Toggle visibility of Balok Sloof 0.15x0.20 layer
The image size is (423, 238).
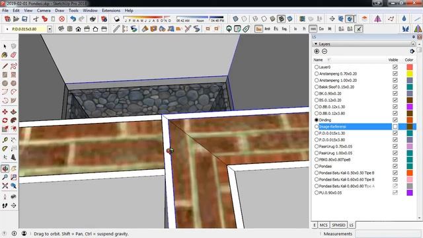click(x=395, y=87)
